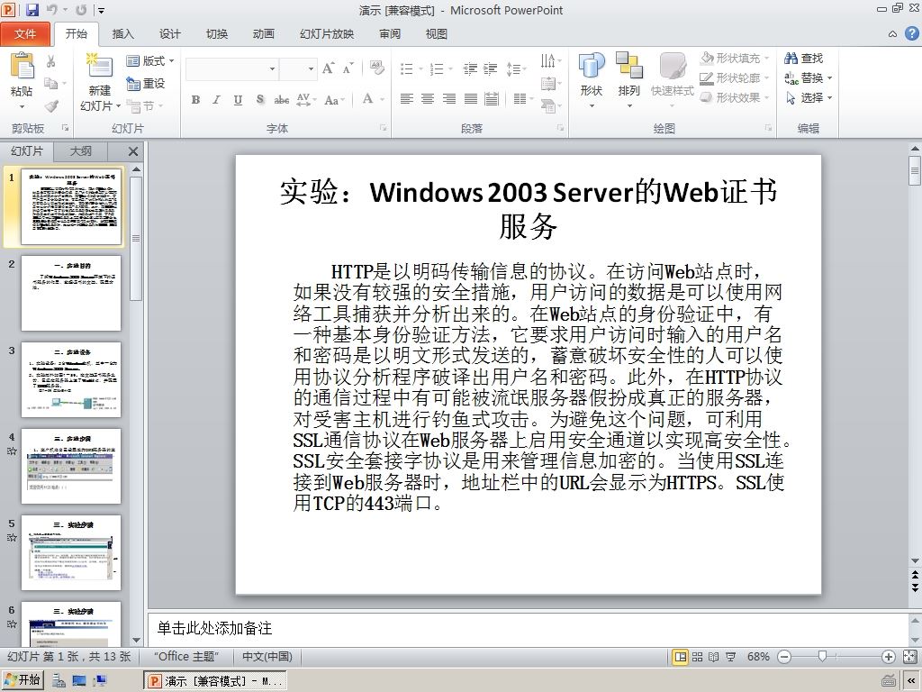Click the Paste clipboard icon
The width and height of the screenshot is (922, 692).
(22, 65)
